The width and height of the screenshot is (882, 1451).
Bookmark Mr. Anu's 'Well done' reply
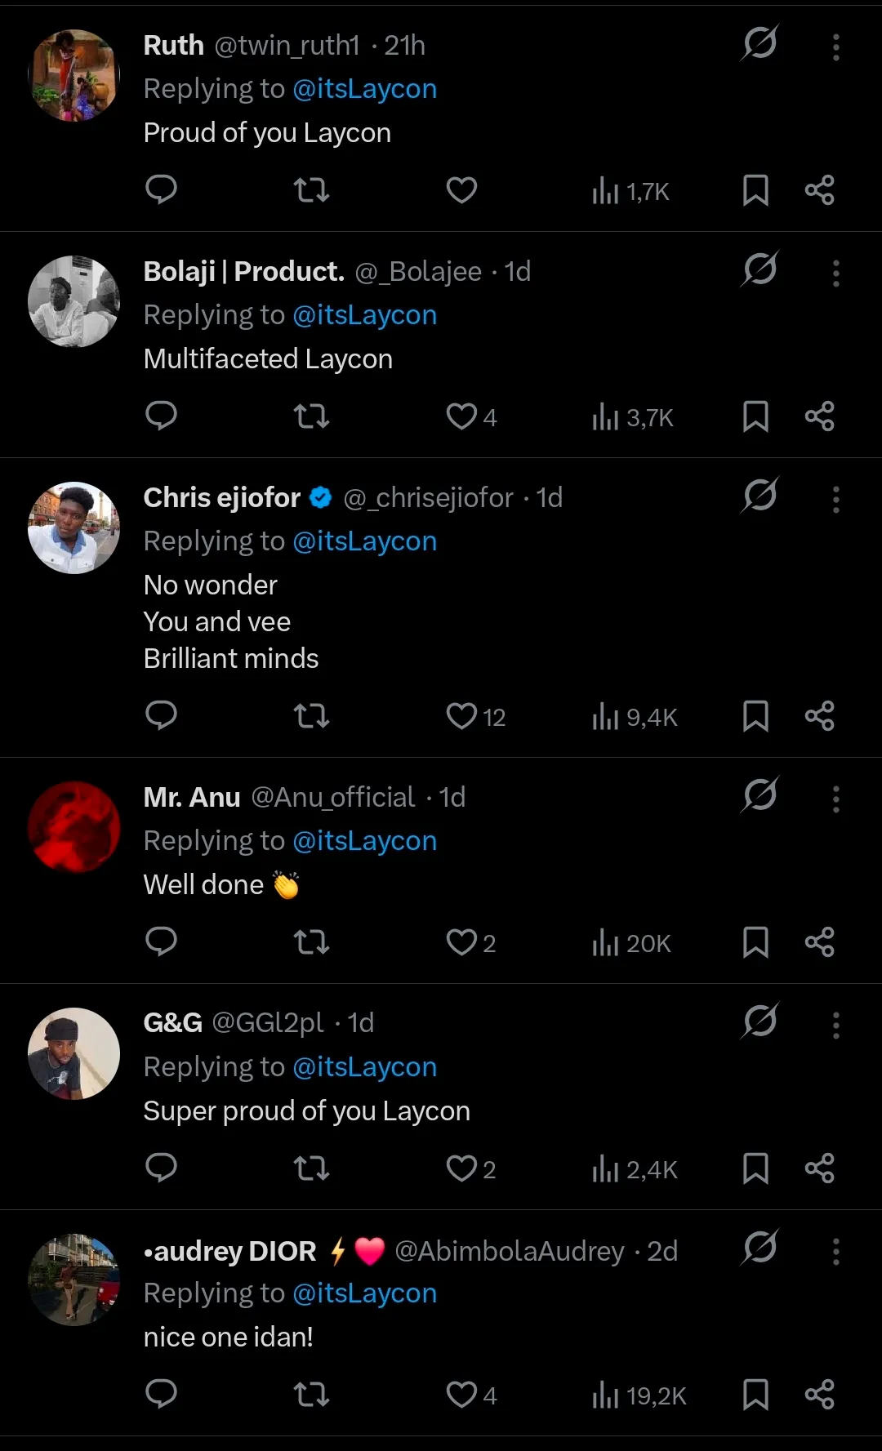(x=755, y=942)
